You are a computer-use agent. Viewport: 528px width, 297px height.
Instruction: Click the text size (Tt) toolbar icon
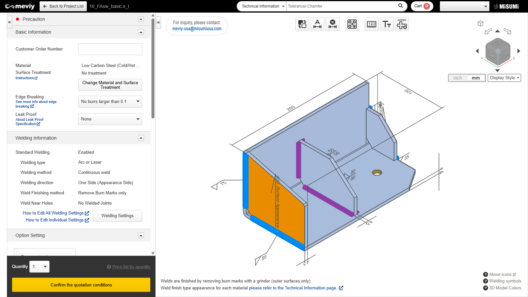point(386,24)
